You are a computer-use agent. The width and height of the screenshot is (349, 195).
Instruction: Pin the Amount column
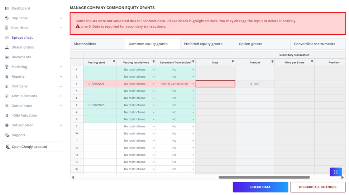pyautogui.click(x=272, y=62)
